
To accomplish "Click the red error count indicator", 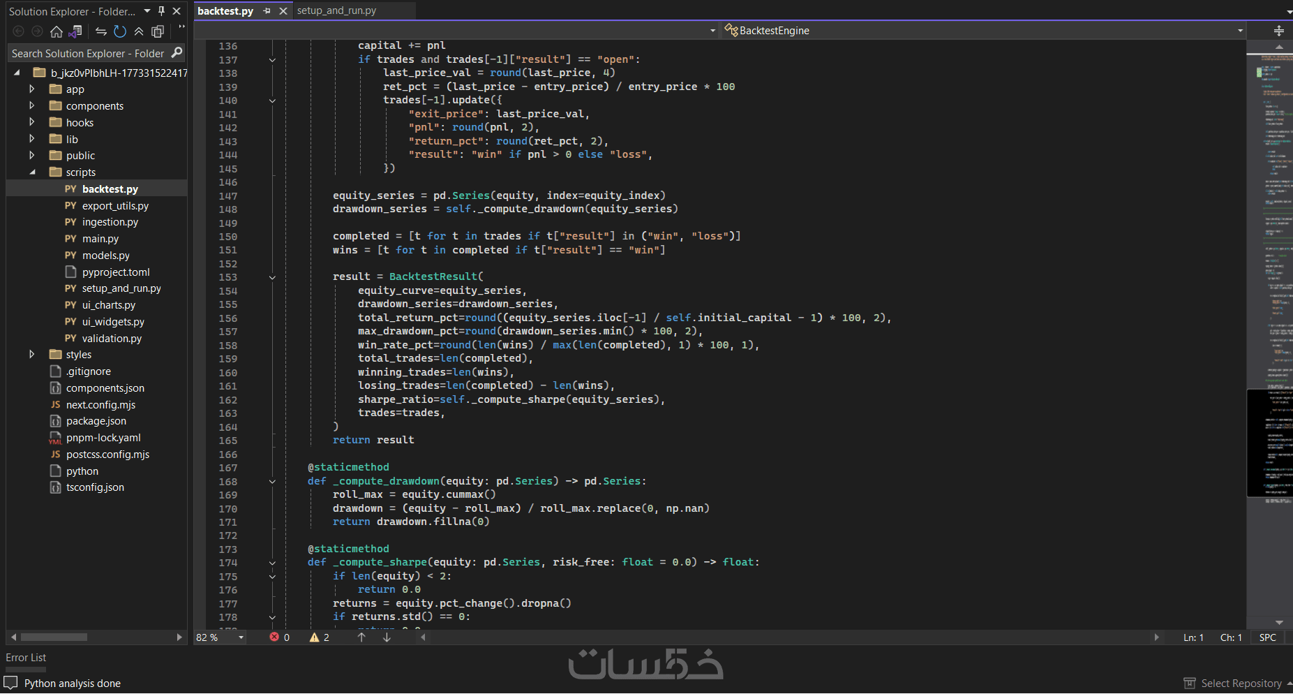I will click(x=280, y=637).
